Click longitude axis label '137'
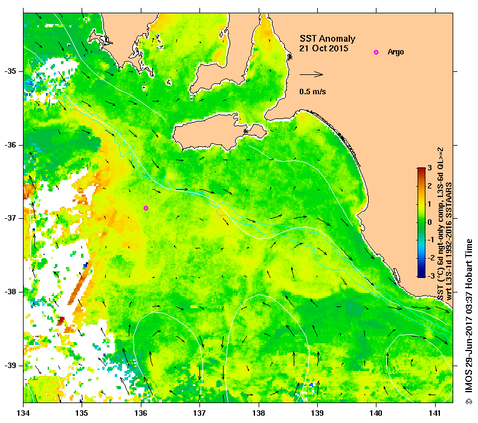The height and width of the screenshot is (423, 478). (199, 413)
